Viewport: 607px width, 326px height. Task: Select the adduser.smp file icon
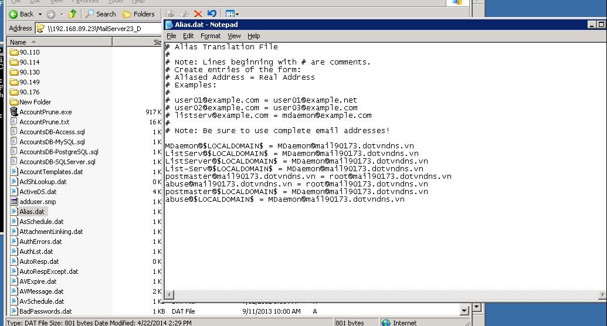point(14,202)
